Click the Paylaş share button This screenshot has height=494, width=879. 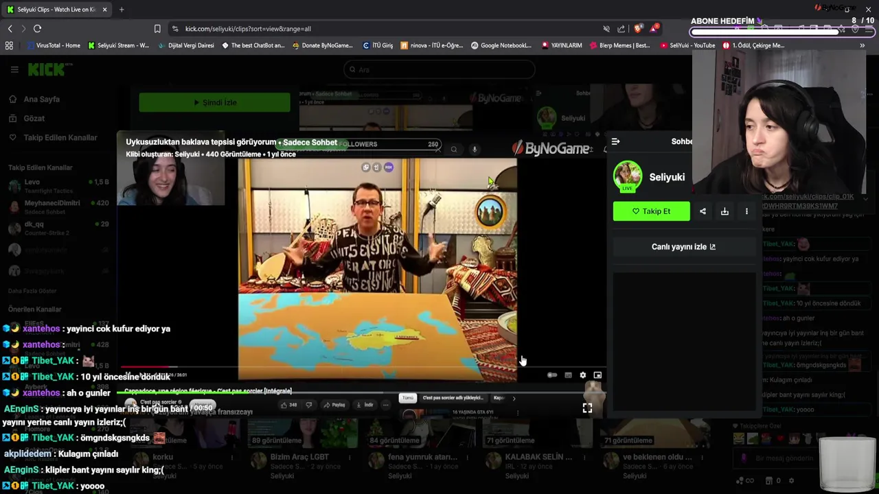click(x=334, y=405)
